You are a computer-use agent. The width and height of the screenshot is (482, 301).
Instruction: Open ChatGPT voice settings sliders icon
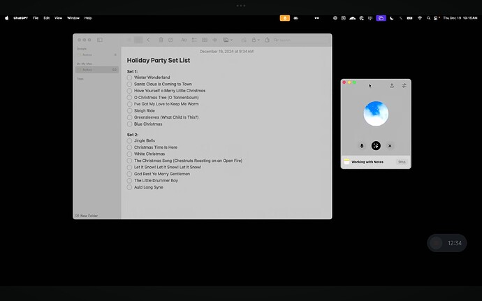pyautogui.click(x=404, y=85)
